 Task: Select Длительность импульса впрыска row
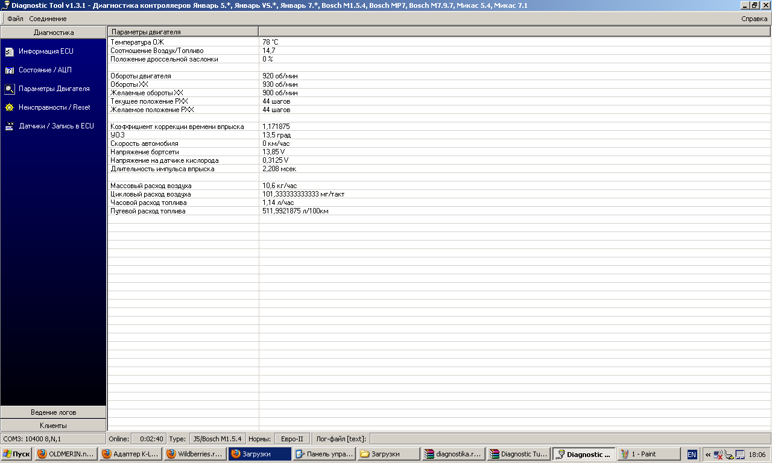tap(440, 169)
